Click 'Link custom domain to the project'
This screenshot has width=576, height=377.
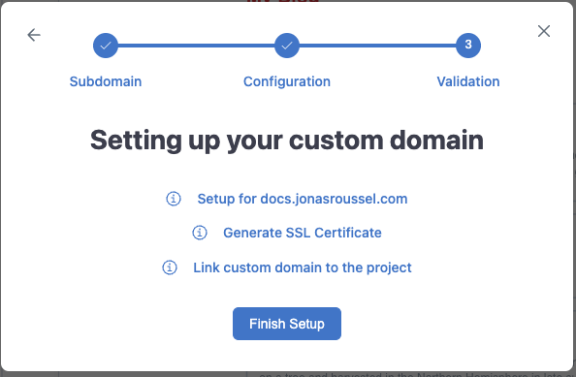[303, 267]
